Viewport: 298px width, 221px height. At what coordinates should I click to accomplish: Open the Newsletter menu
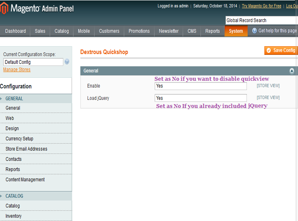[169, 31]
